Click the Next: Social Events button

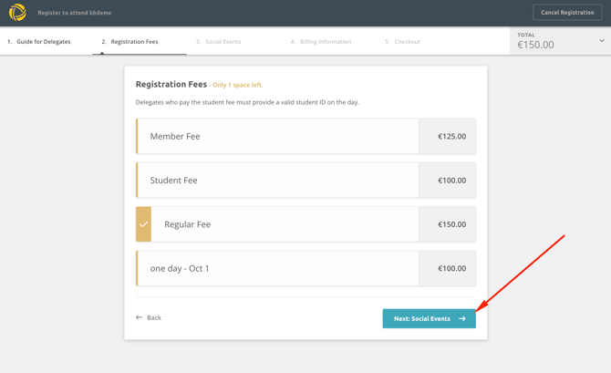tap(429, 318)
